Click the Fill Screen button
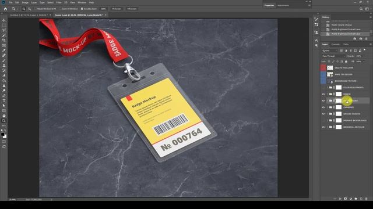 (132, 9)
